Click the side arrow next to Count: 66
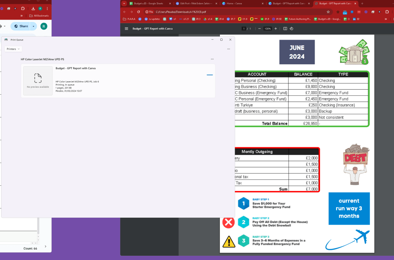The height and width of the screenshot is (260, 394). [x=45, y=247]
